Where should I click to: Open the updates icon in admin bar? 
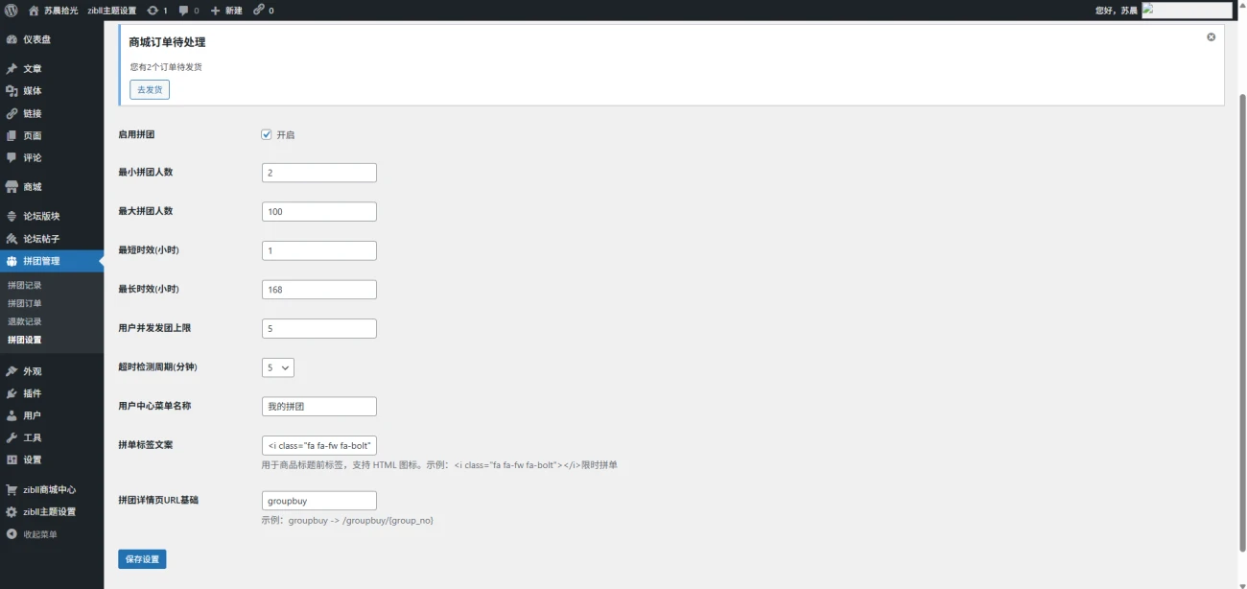(x=153, y=11)
